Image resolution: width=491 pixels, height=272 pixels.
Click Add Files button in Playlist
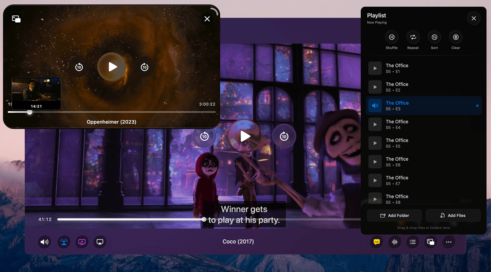(453, 216)
